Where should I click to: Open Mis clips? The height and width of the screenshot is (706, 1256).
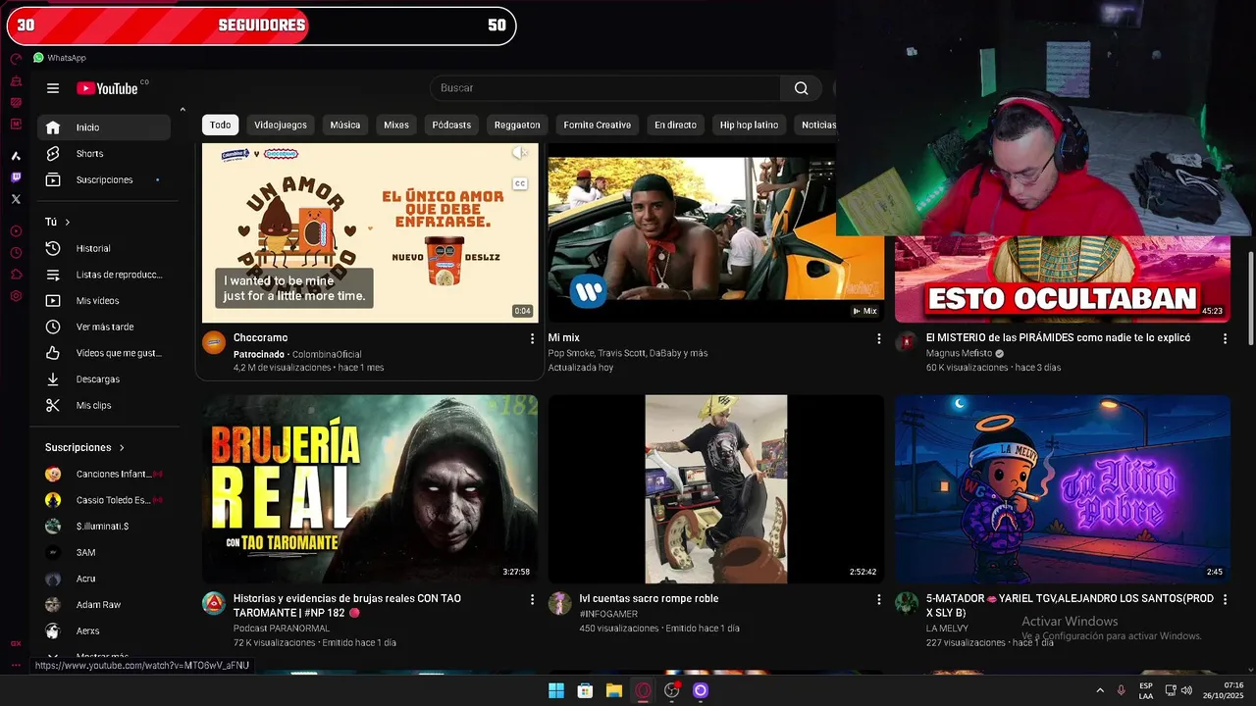[x=104, y=406]
